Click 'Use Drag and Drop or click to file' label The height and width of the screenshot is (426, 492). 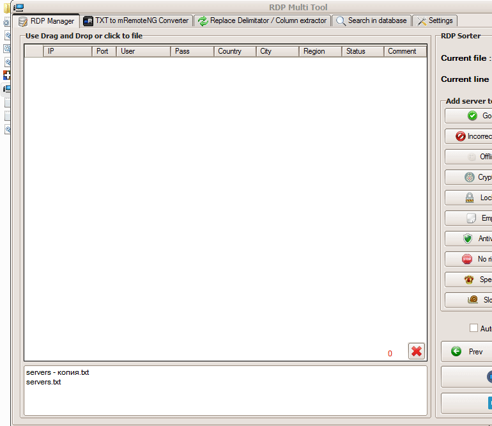(x=84, y=36)
